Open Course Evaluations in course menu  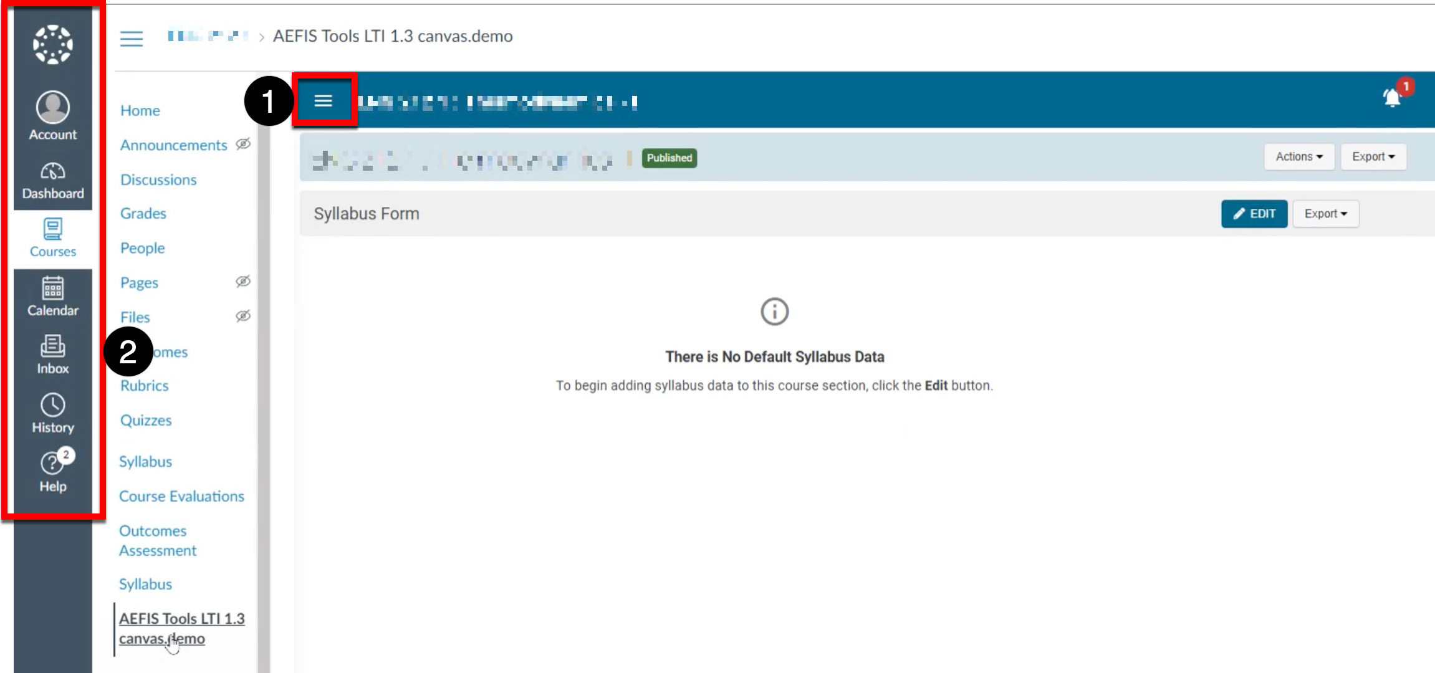(x=181, y=496)
